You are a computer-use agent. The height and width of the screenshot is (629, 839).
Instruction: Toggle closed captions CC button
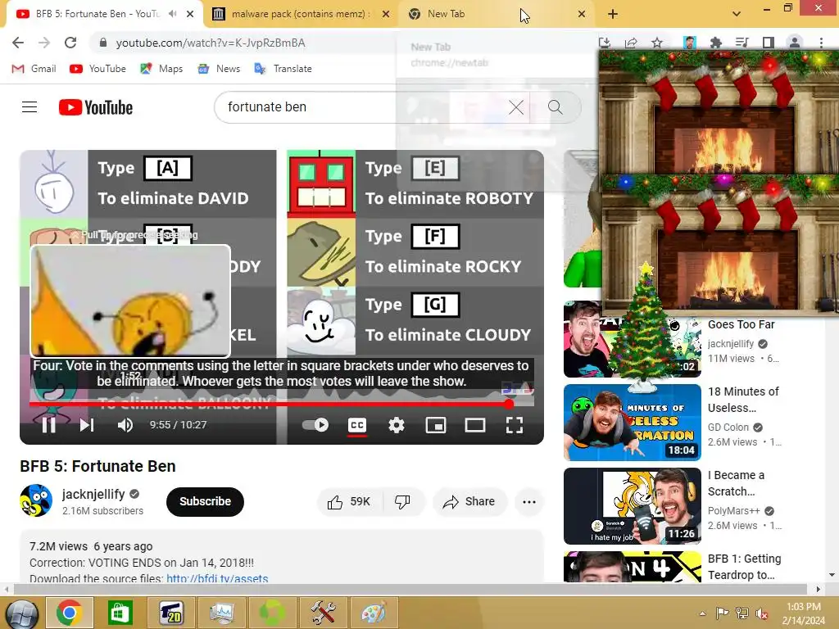click(x=357, y=425)
